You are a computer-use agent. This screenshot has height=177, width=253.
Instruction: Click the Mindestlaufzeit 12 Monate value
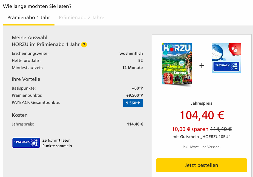133,67
